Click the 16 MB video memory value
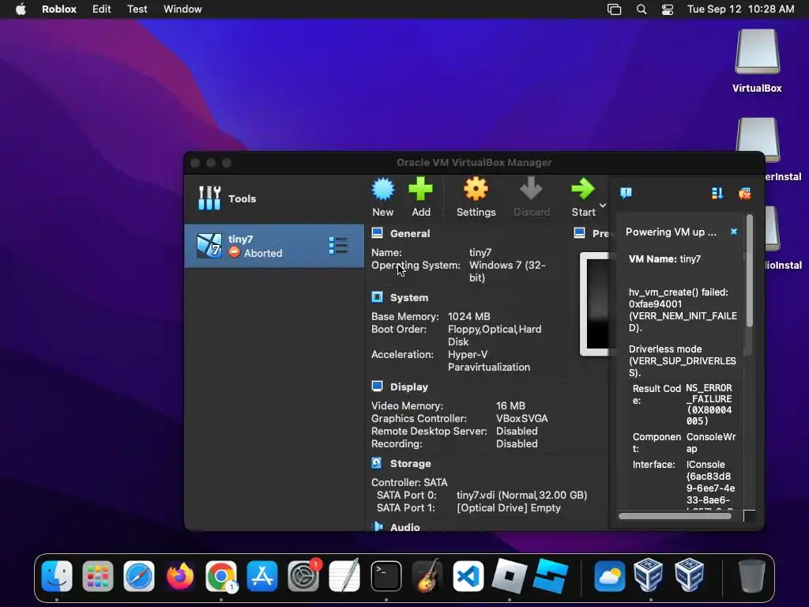This screenshot has height=607, width=809. click(x=511, y=405)
